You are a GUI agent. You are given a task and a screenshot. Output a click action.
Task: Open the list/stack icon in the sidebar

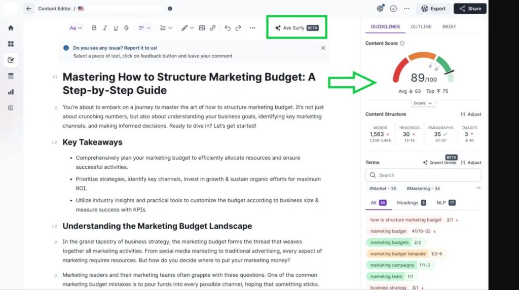click(11, 76)
